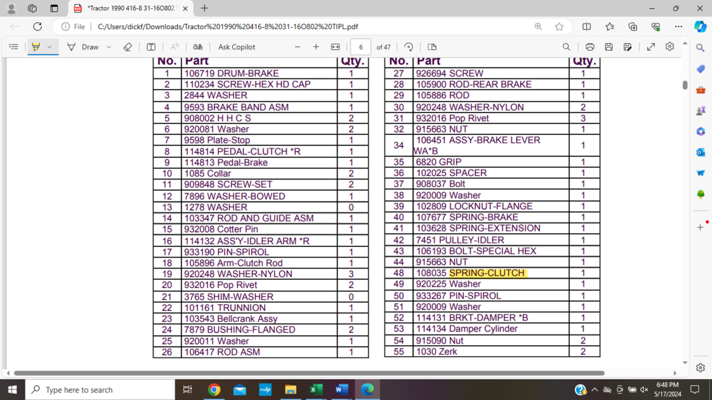
Task: Open the sidebar Search icon
Action: click(700, 48)
